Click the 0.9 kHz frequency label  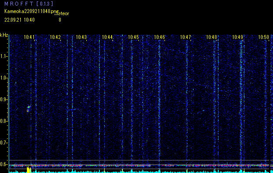[3, 99]
